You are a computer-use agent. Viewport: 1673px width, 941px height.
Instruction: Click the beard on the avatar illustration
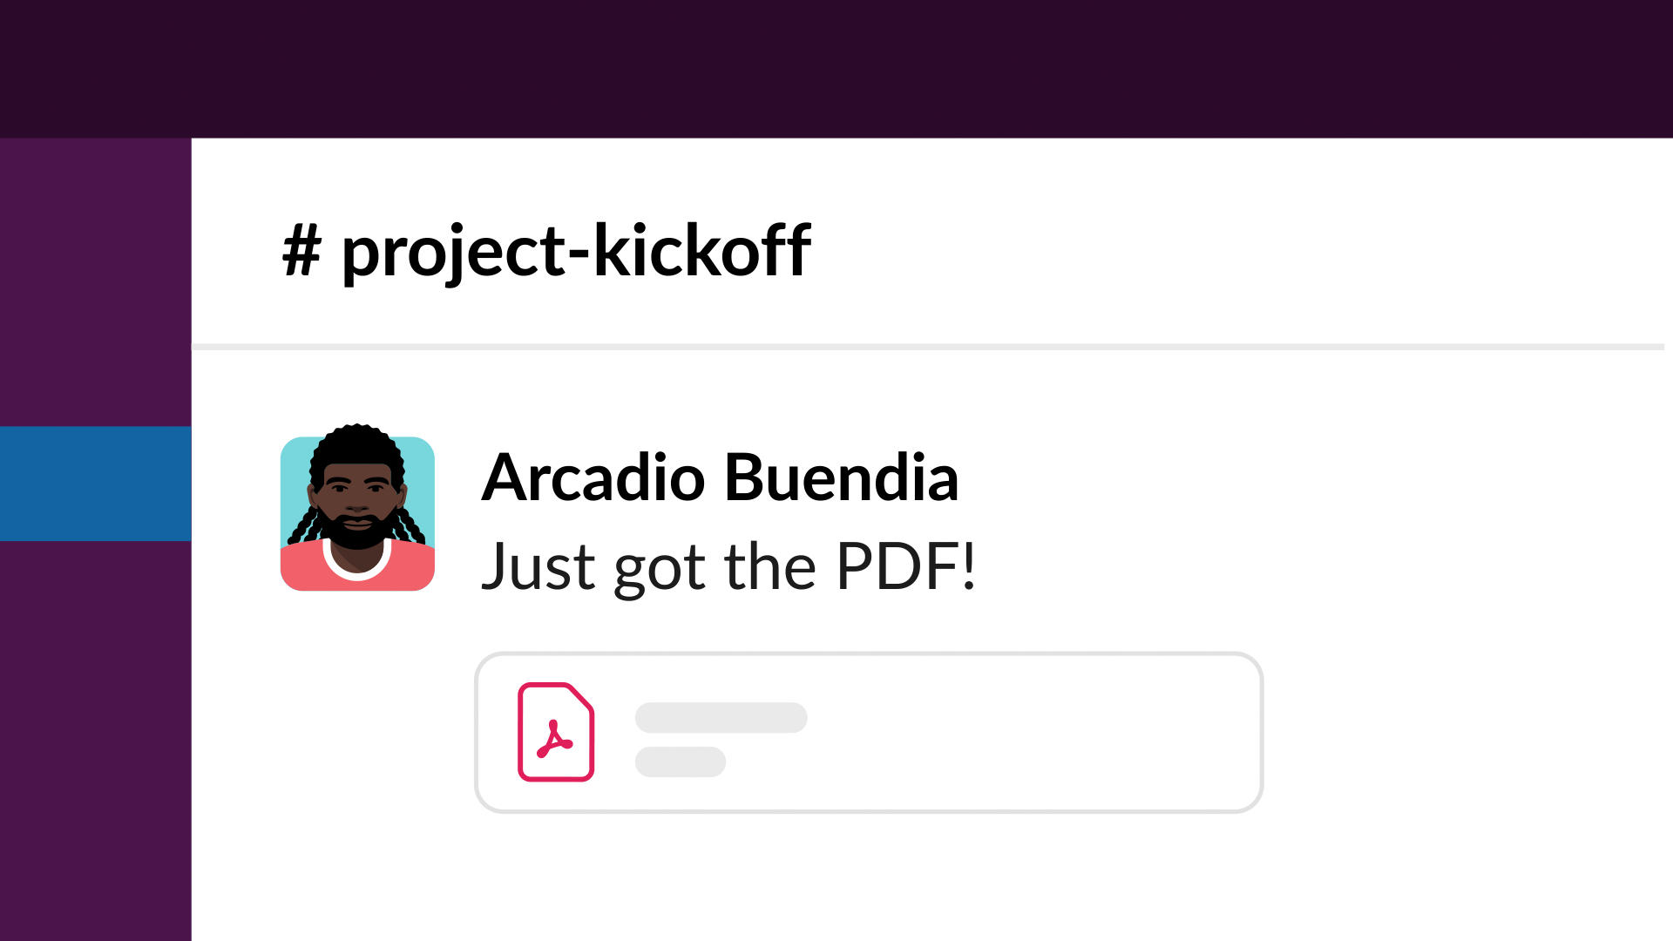(357, 531)
